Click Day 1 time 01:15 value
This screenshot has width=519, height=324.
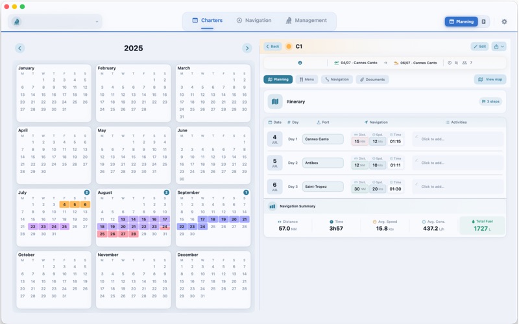tap(395, 141)
